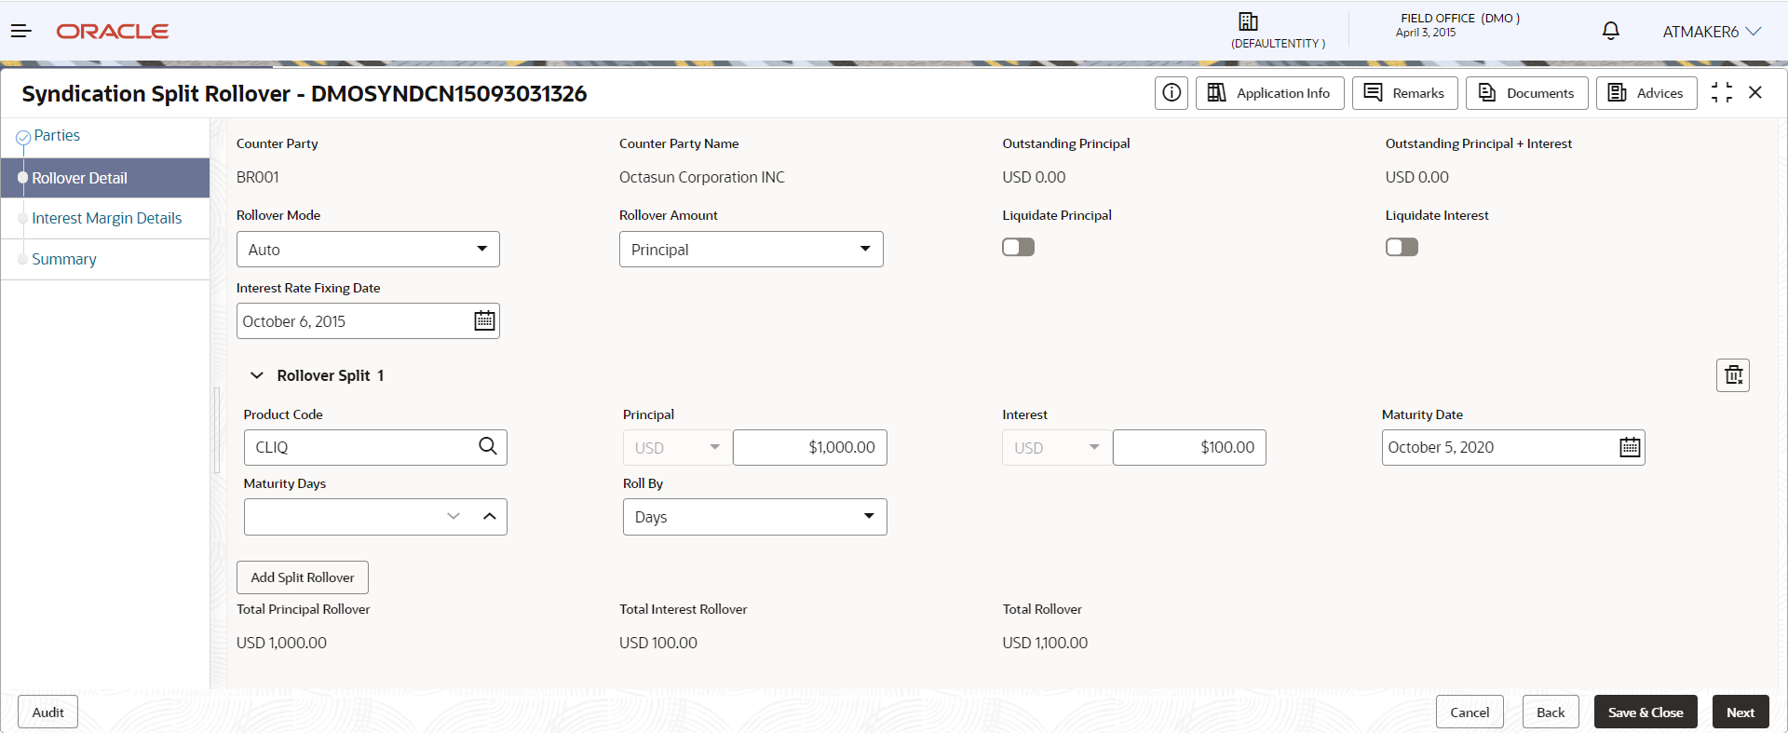Open the hamburger navigation menu

(21, 32)
